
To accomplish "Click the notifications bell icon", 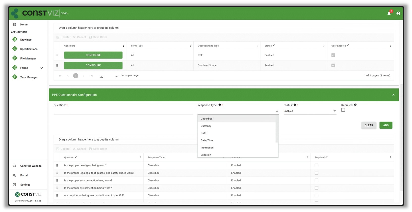I will click(389, 14).
